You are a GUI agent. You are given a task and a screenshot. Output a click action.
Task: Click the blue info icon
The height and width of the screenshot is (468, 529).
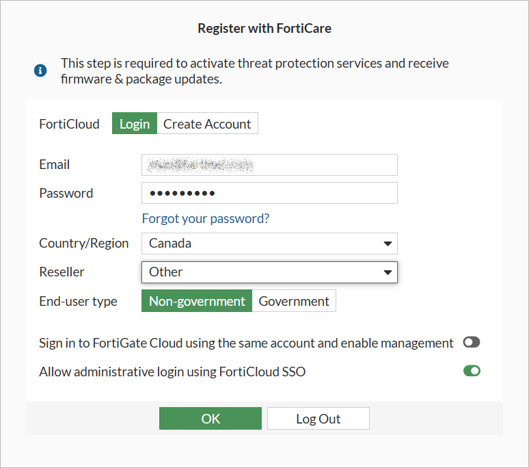click(x=40, y=70)
